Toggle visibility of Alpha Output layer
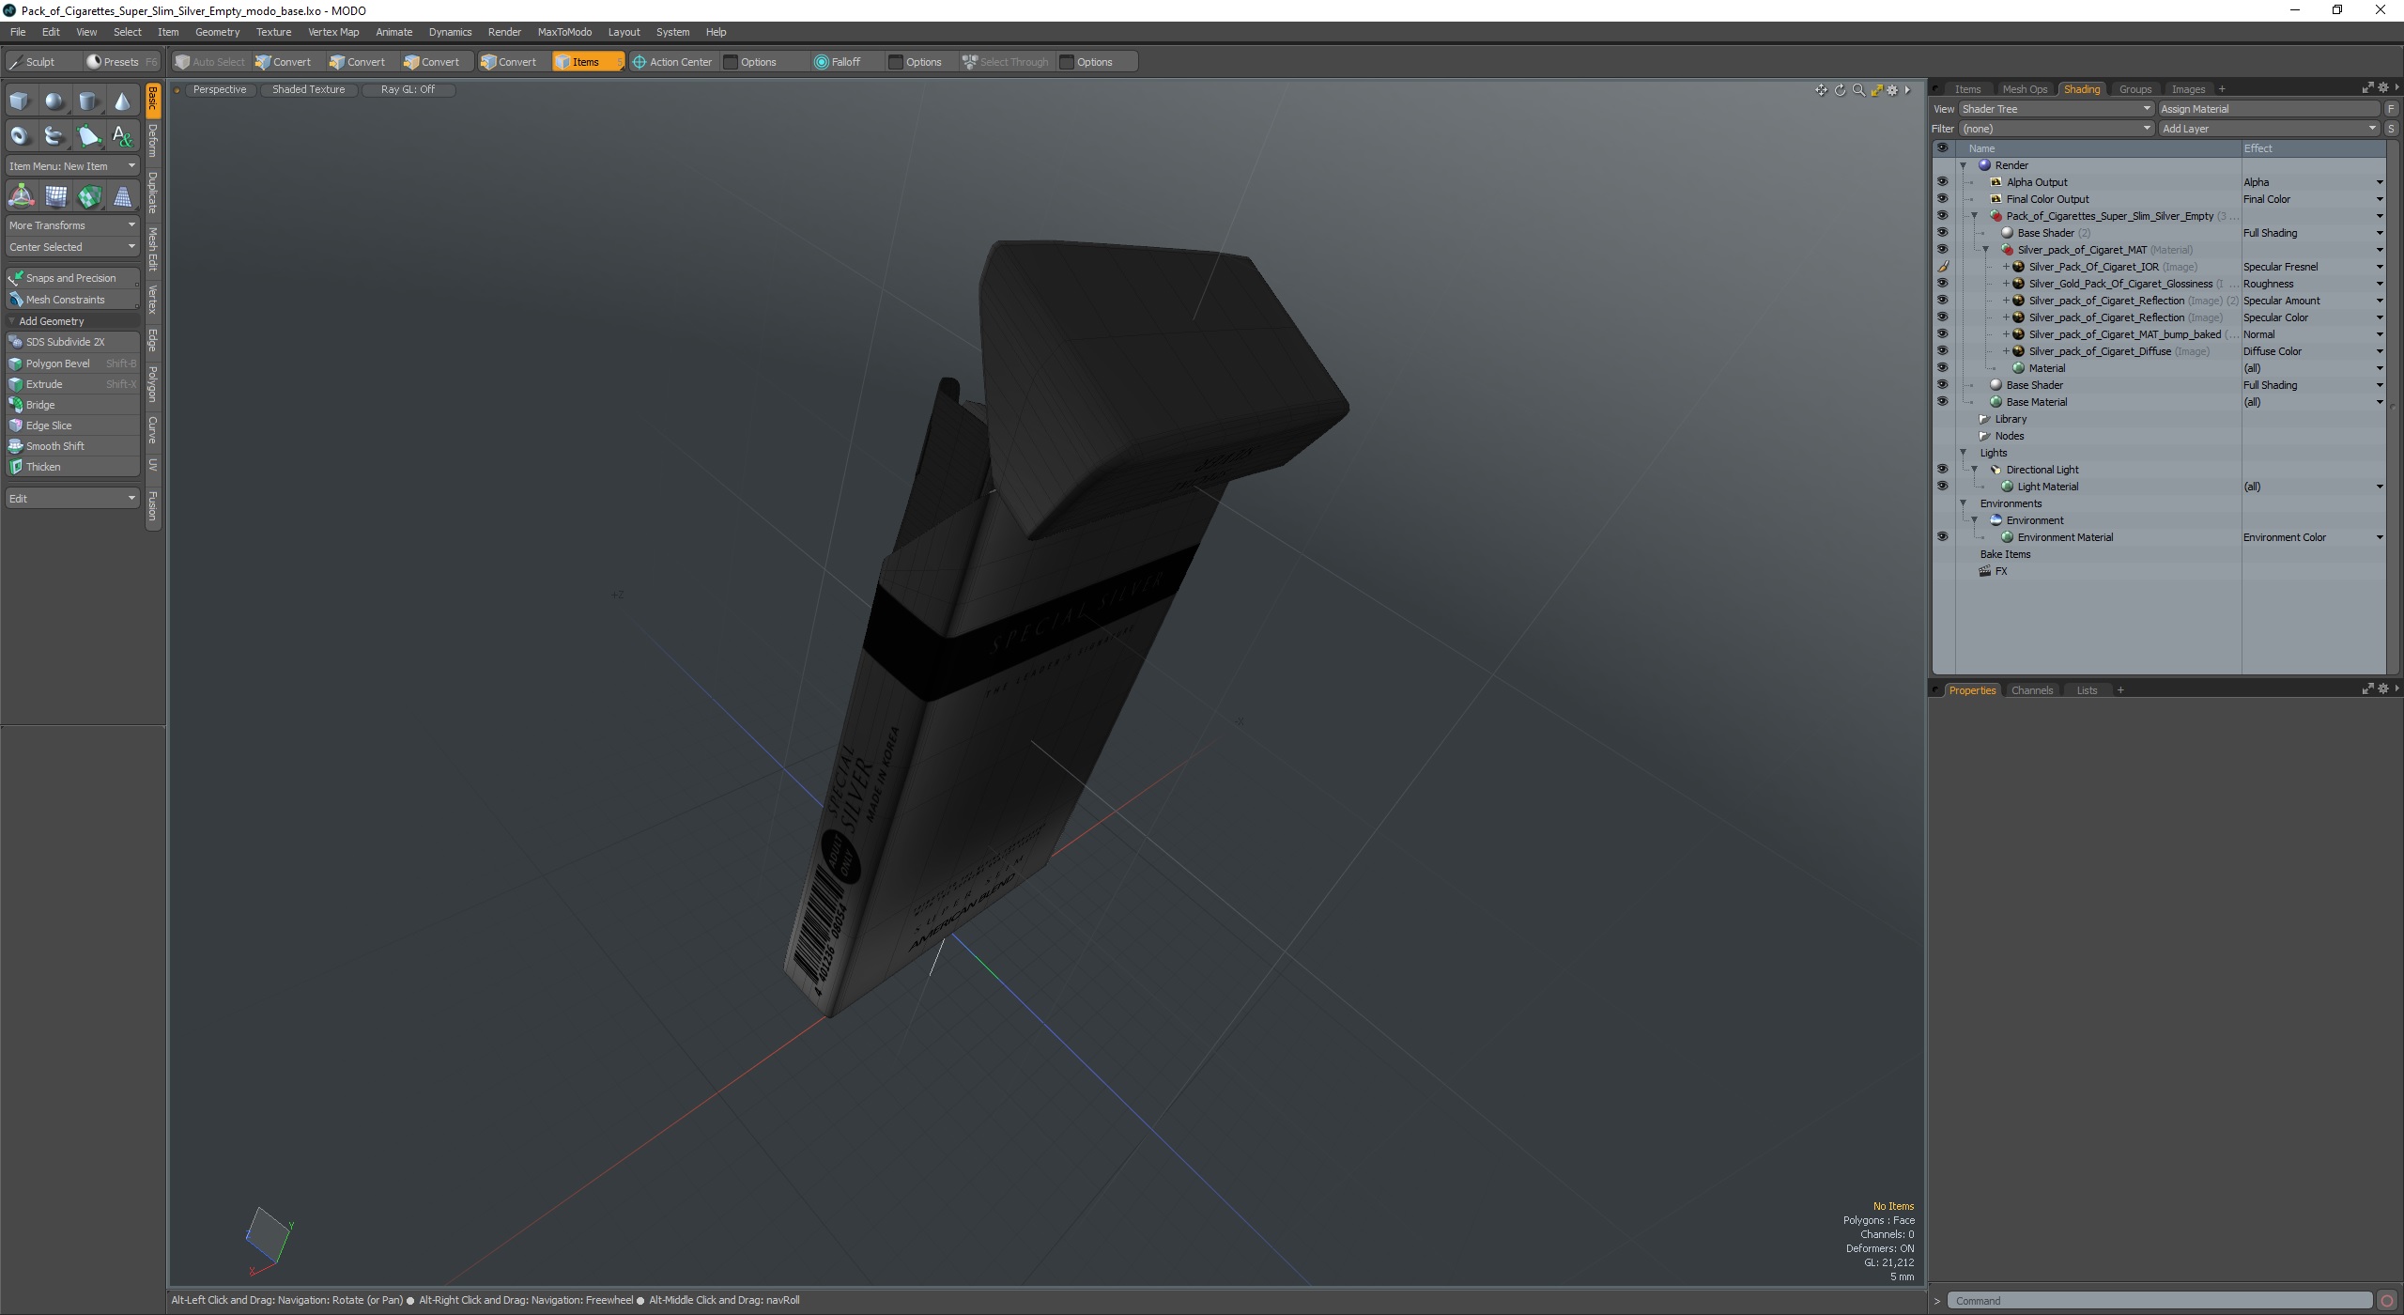The image size is (2404, 1315). click(1942, 182)
